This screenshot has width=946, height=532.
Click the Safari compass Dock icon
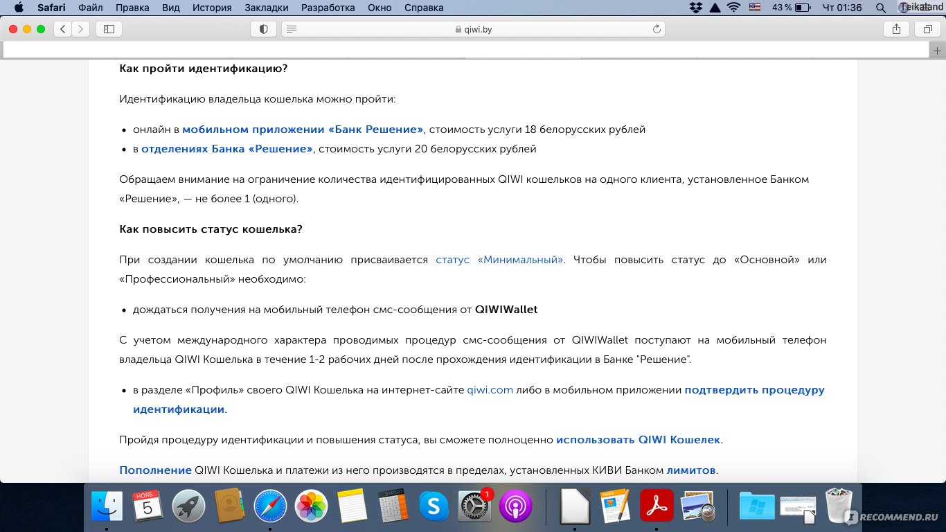[x=270, y=506]
